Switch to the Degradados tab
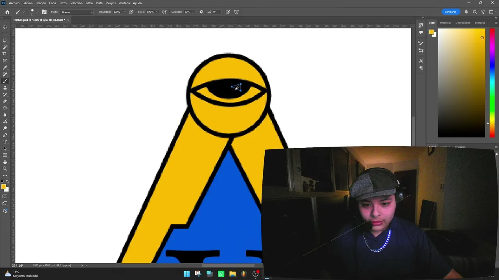 (463, 23)
